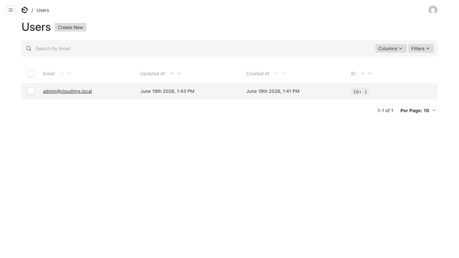This screenshot has height=258, width=459.
Task: Sort ID column ascending
Action: tap(362, 73)
